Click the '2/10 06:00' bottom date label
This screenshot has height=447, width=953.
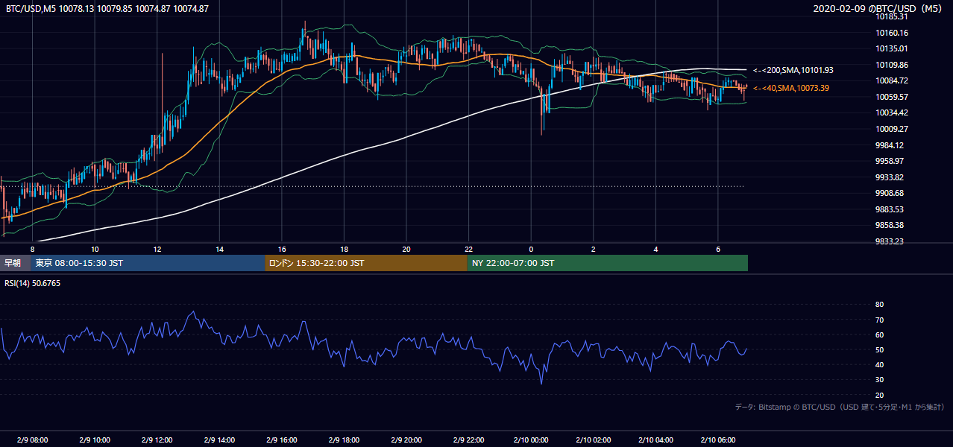coord(717,440)
